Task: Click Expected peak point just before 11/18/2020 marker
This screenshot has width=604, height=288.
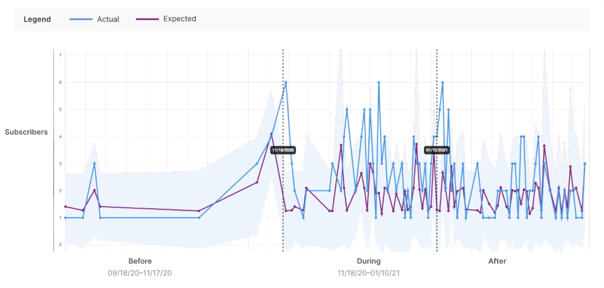Action: [x=271, y=134]
